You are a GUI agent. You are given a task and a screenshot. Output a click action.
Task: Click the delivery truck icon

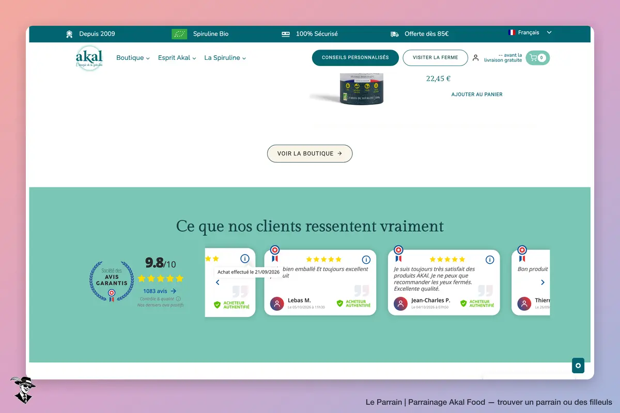(395, 34)
